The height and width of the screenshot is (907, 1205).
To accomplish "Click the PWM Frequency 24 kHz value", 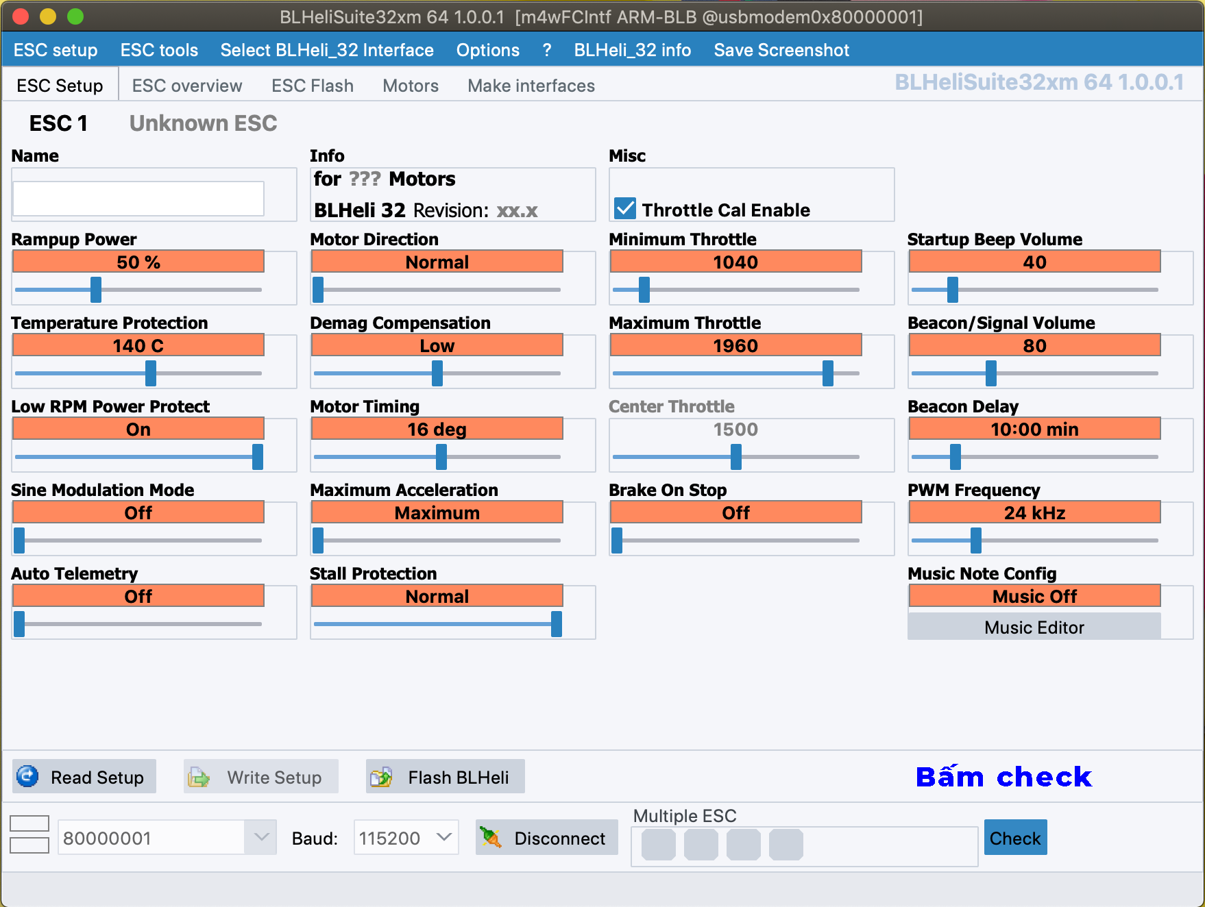I will point(1034,512).
